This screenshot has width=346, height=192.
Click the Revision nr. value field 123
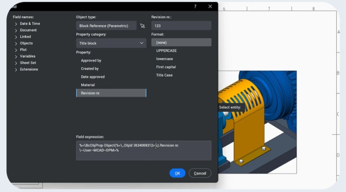point(181,26)
